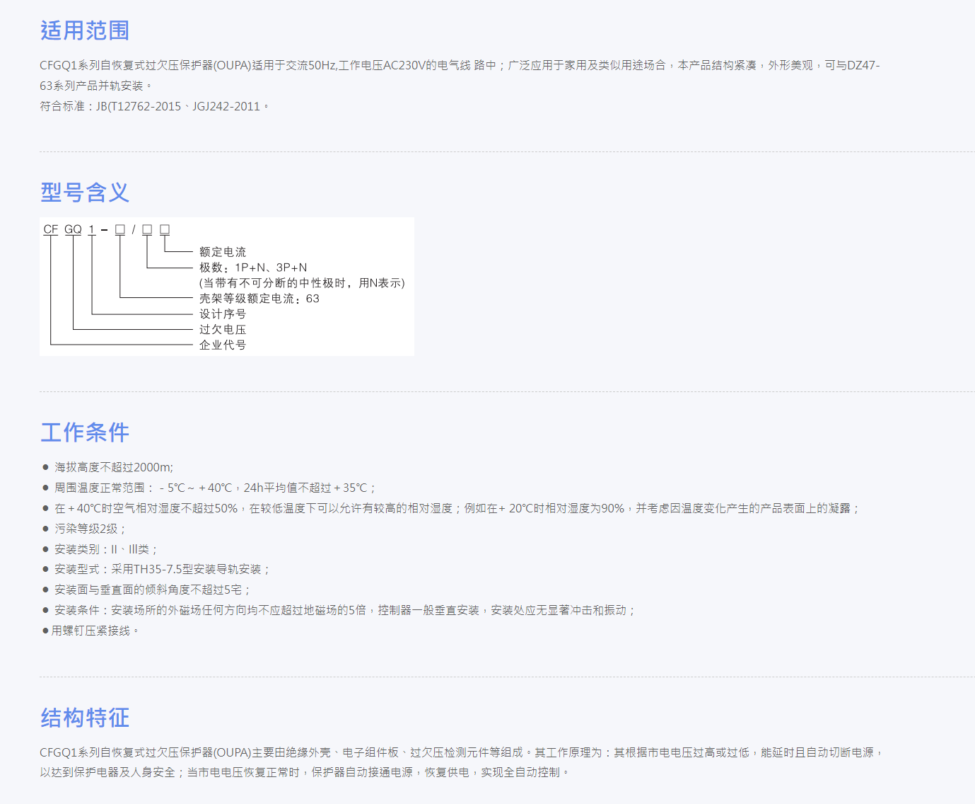Click the 型号含义 section heading
The image size is (975, 804).
[x=84, y=192]
